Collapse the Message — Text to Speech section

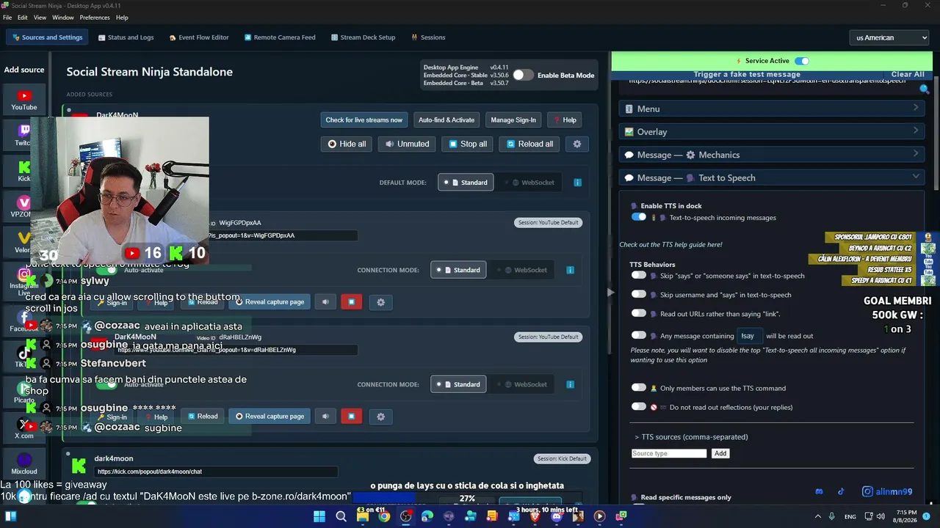click(x=771, y=177)
